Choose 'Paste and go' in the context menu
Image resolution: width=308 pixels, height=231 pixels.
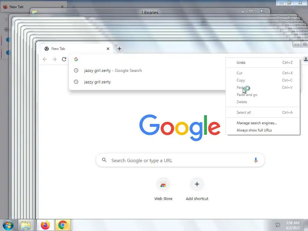[263, 95]
